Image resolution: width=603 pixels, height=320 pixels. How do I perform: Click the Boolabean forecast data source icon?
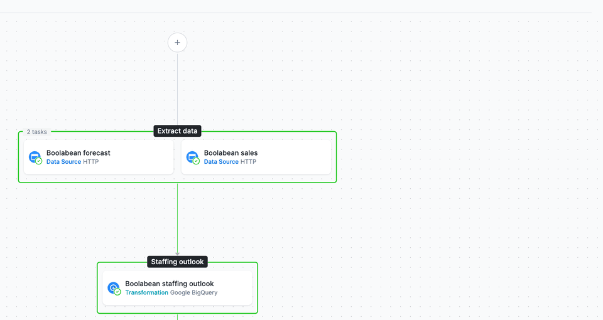click(x=35, y=157)
